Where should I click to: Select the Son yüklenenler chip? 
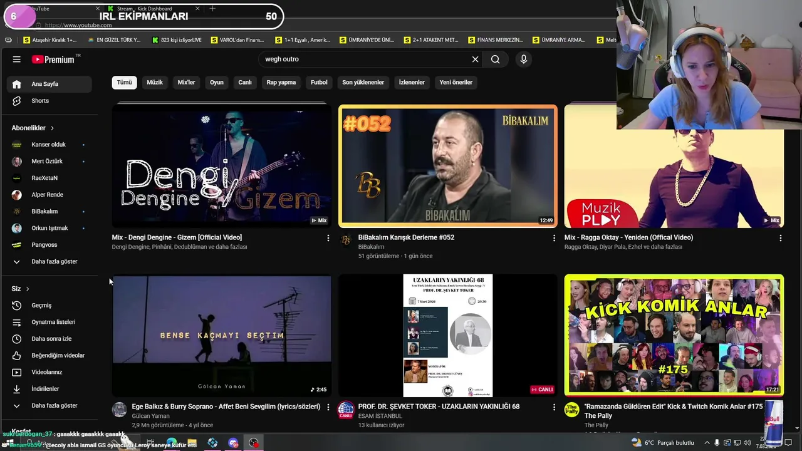[x=363, y=83]
